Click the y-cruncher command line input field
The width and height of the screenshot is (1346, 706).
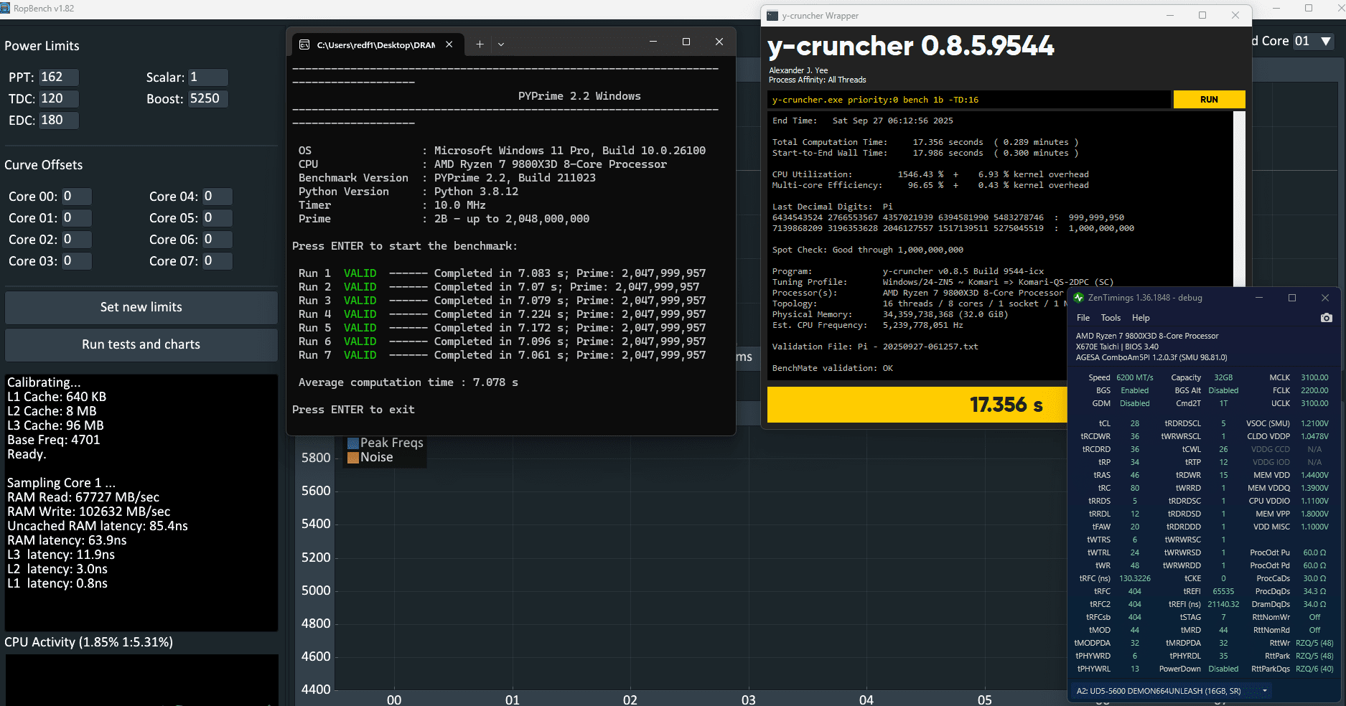click(x=970, y=100)
